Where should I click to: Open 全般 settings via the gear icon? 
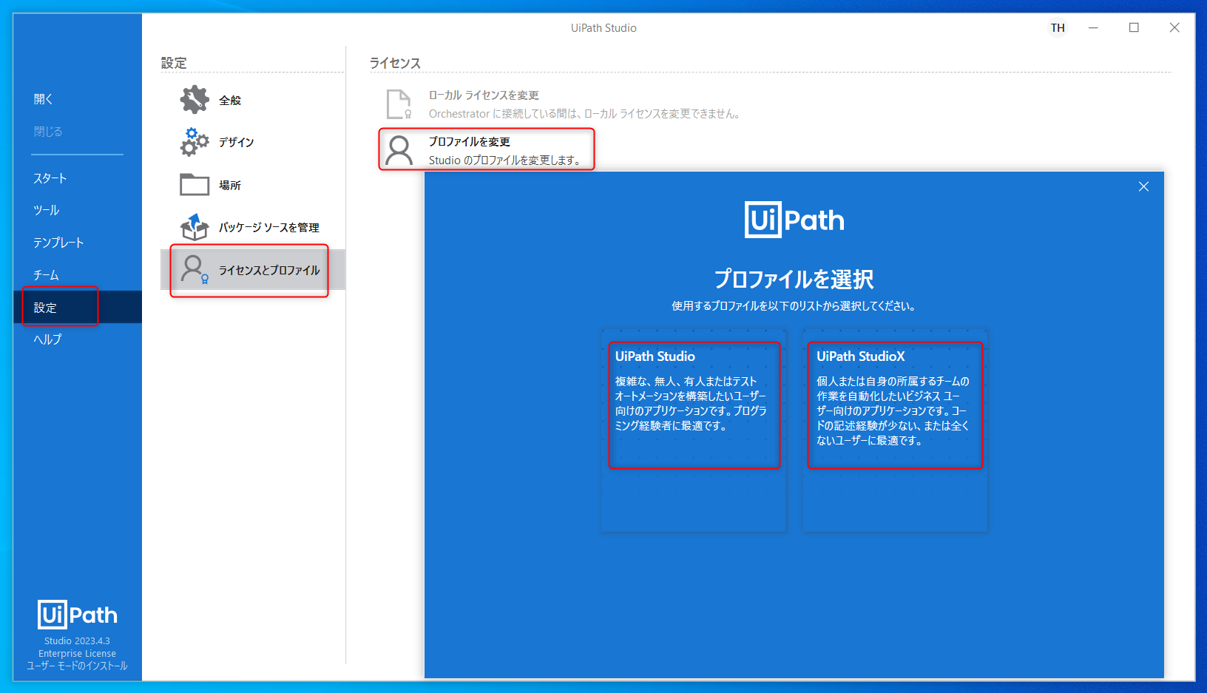(x=193, y=99)
